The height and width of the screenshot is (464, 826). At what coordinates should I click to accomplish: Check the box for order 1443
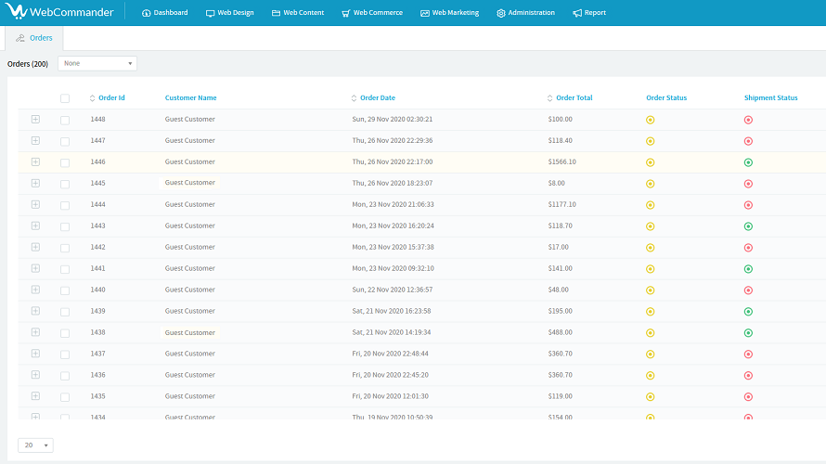pos(65,226)
